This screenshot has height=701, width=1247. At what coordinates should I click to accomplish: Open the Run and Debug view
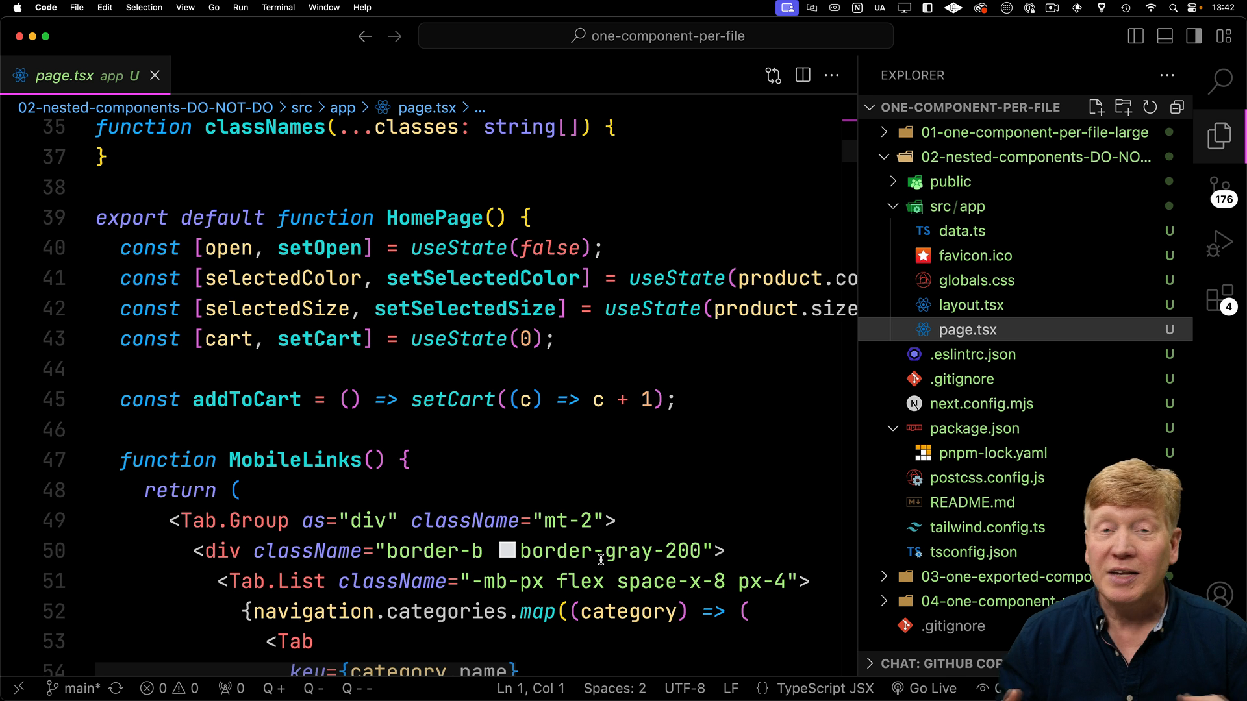coord(1220,244)
